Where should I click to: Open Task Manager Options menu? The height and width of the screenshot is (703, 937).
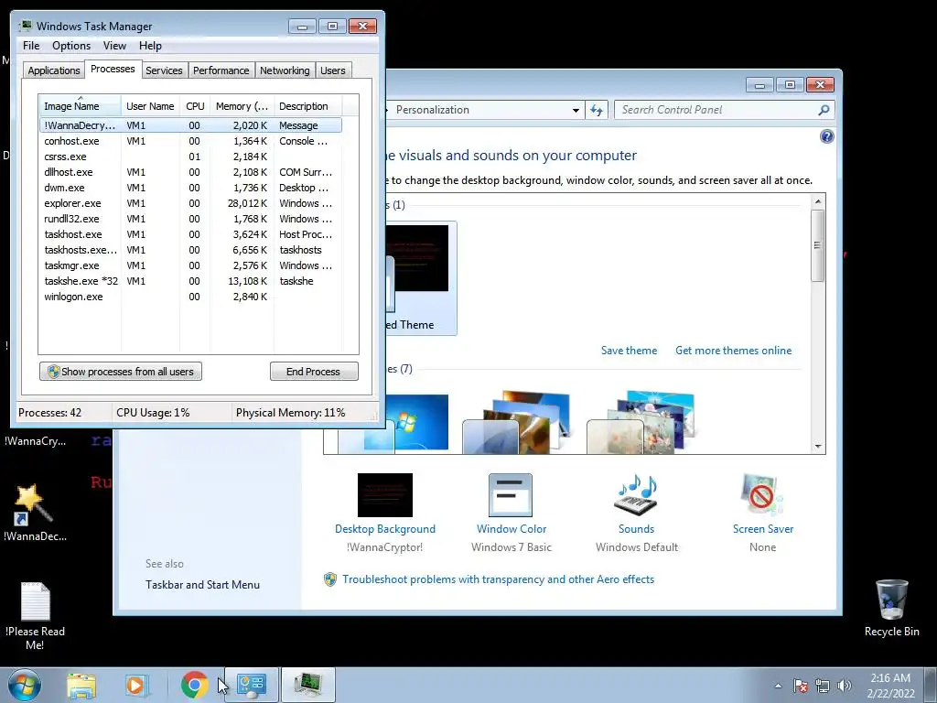[71, 46]
